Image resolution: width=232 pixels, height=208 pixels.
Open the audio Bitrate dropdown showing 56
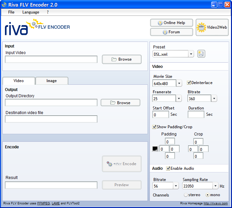(x=176, y=186)
